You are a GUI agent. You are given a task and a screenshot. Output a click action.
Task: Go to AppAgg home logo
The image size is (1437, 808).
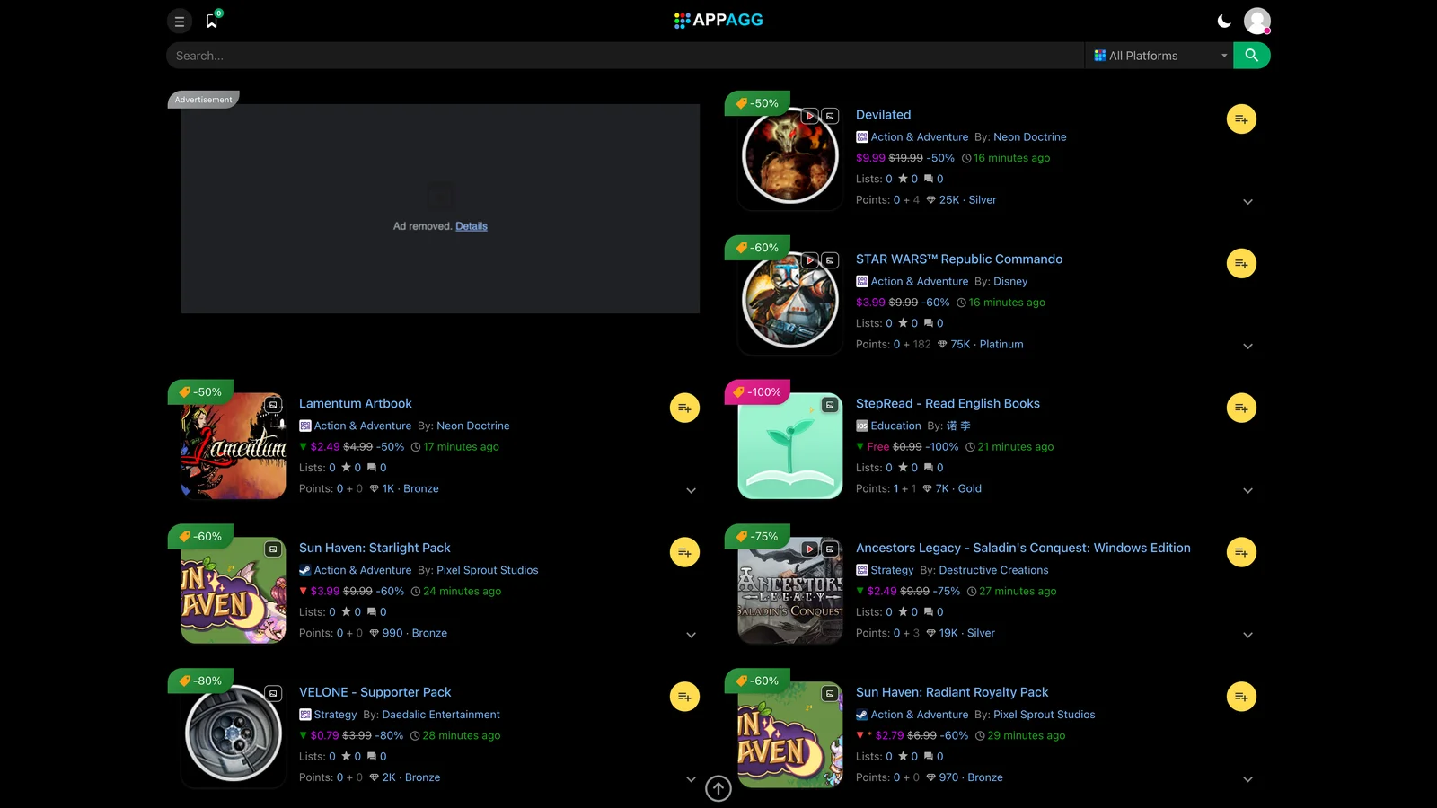tap(718, 20)
